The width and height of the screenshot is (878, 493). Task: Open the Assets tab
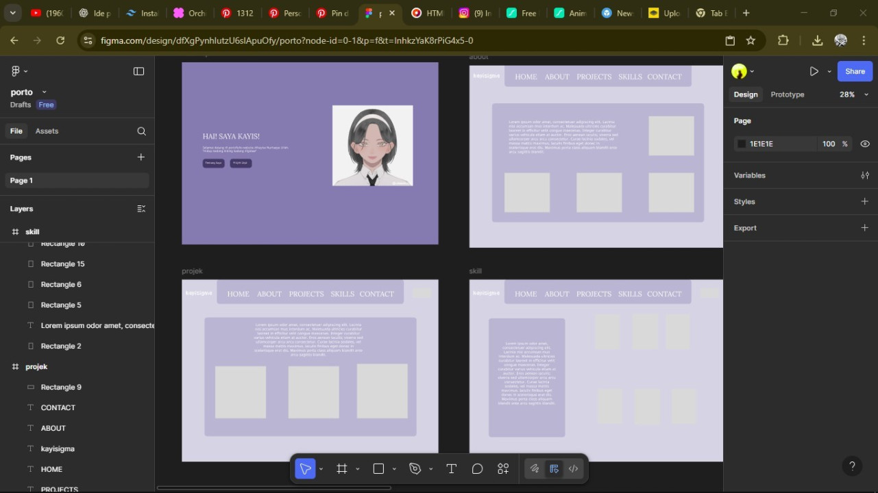(47, 131)
